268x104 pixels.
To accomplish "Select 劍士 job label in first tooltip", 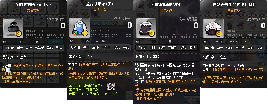I will tap(19, 48).
